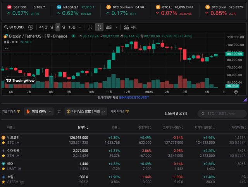
Task: Open the 비트코인 row name
Action: tap(13, 137)
